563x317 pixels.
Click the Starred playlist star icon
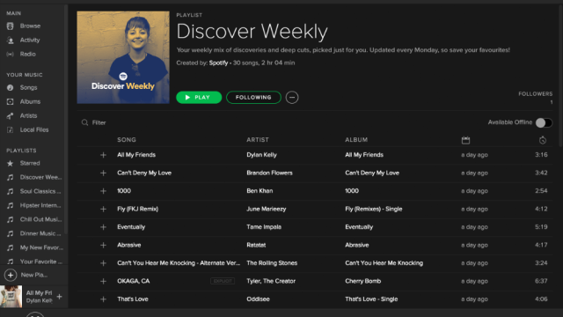click(x=10, y=163)
